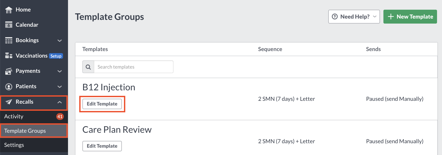The height and width of the screenshot is (155, 442).
Task: Expand the Bookings submenu chevron
Action: tap(60, 41)
